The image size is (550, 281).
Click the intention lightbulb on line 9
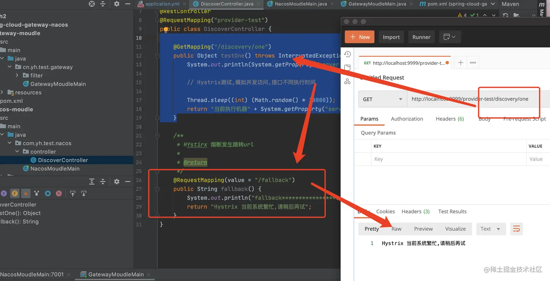coord(166,29)
